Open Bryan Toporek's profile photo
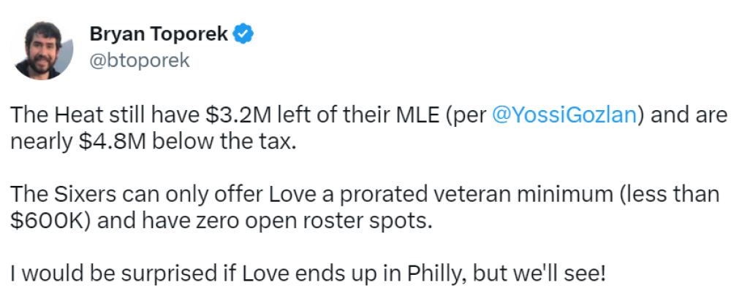This screenshot has width=731, height=296. 43,50
